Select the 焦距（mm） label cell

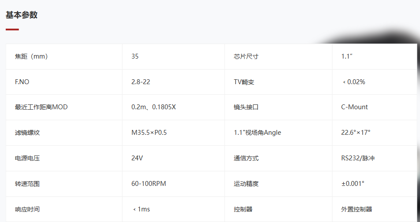(64, 56)
